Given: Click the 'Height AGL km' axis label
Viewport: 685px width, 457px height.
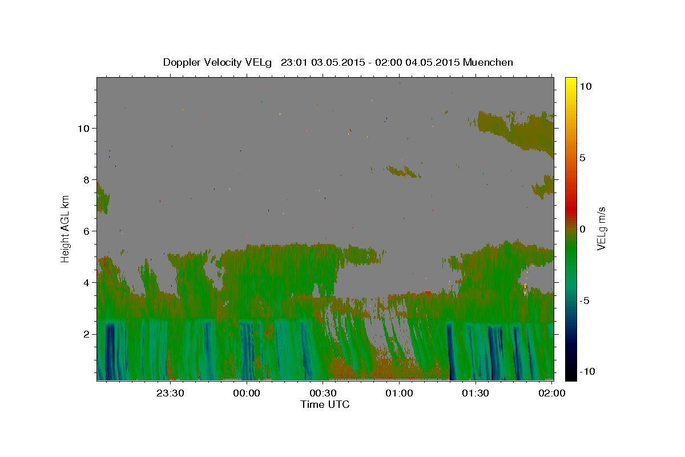Looking at the screenshot, I should tap(66, 228).
